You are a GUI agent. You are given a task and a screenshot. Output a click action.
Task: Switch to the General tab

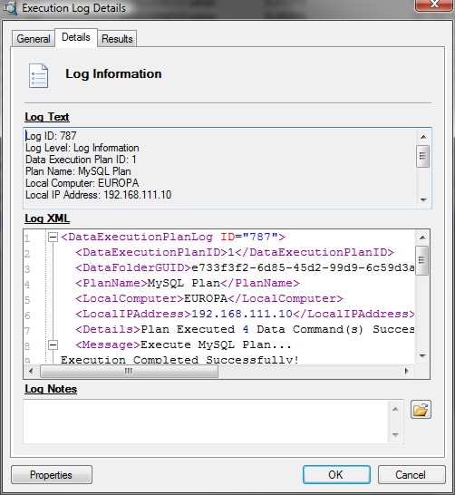pos(34,39)
